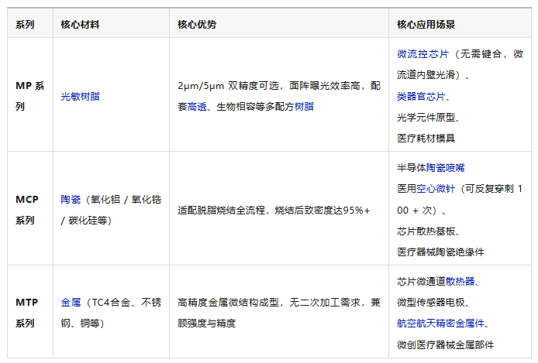This screenshot has height=363, width=538.
Task: Open the 类器官芯片 link
Action: 421,96
